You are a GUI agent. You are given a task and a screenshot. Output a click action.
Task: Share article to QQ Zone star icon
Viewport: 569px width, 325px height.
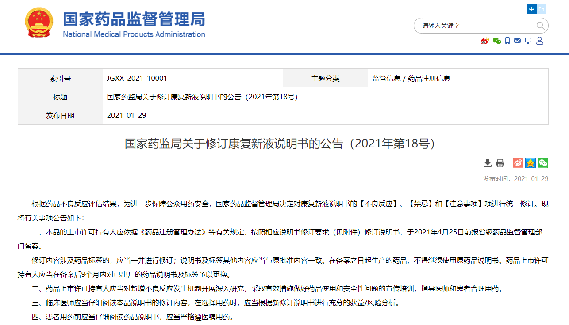(530, 163)
